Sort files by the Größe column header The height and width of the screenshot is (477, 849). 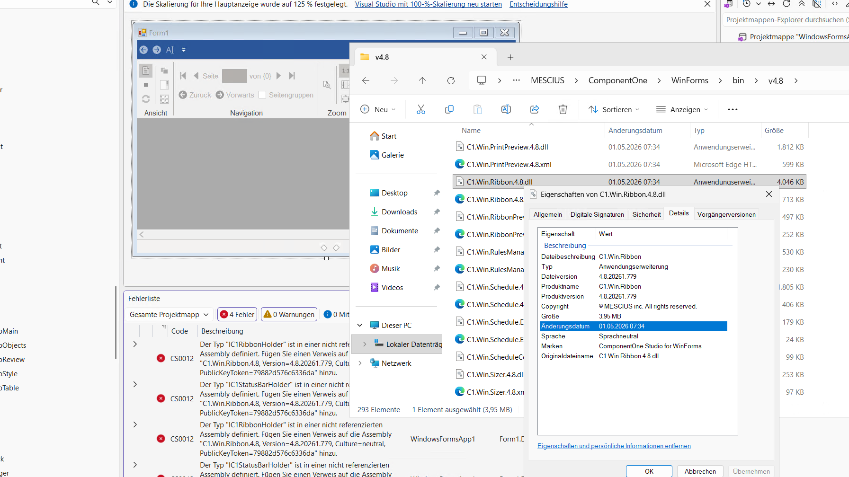pos(774,130)
